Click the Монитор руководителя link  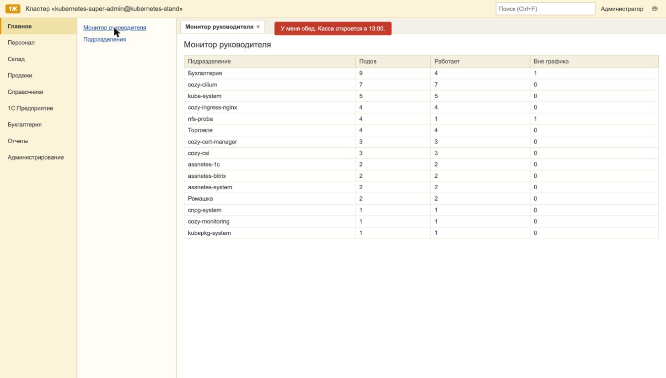pyautogui.click(x=115, y=28)
